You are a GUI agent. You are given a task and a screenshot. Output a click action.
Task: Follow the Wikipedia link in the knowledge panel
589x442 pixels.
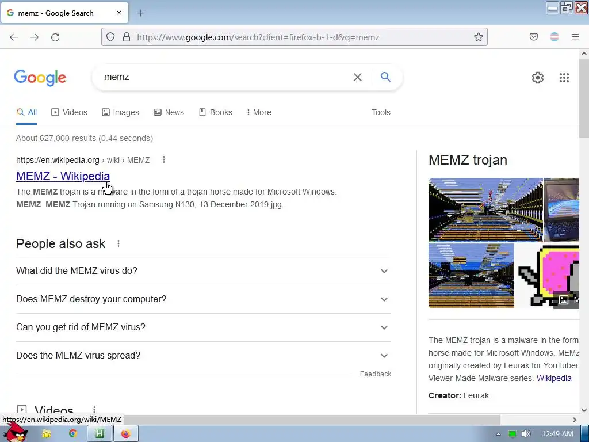tap(554, 378)
